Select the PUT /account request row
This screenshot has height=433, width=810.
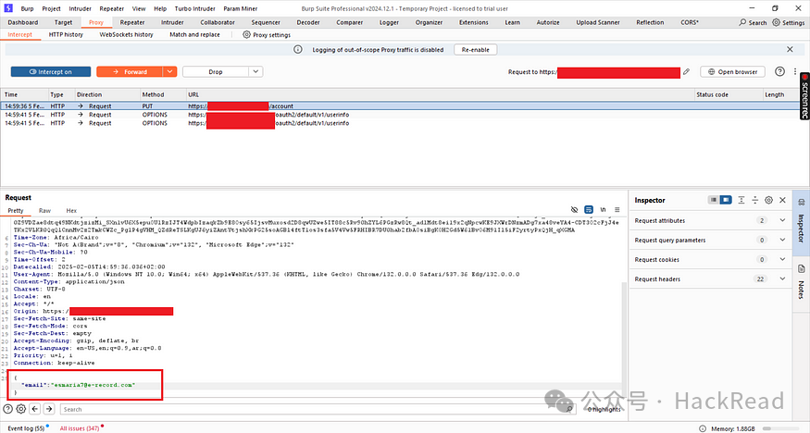point(400,105)
